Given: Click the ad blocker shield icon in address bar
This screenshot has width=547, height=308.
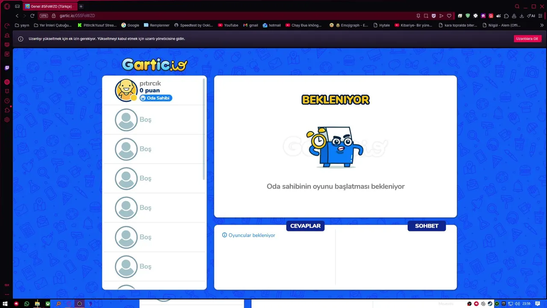Looking at the screenshot, I should tap(434, 16).
